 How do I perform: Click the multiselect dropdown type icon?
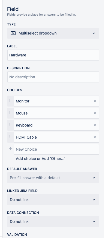pyautogui.click(x=13, y=33)
